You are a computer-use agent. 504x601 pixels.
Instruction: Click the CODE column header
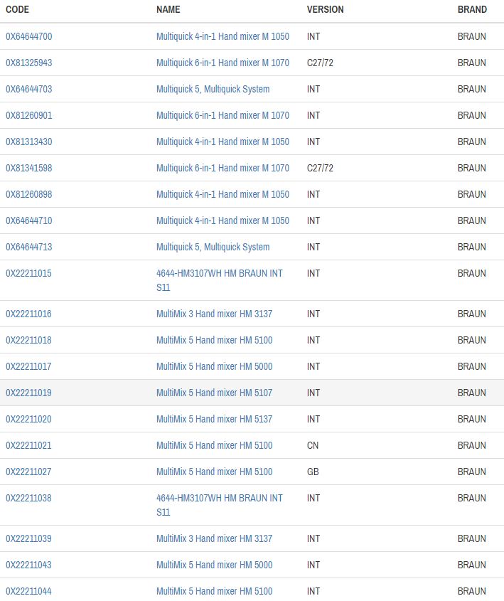18,9
